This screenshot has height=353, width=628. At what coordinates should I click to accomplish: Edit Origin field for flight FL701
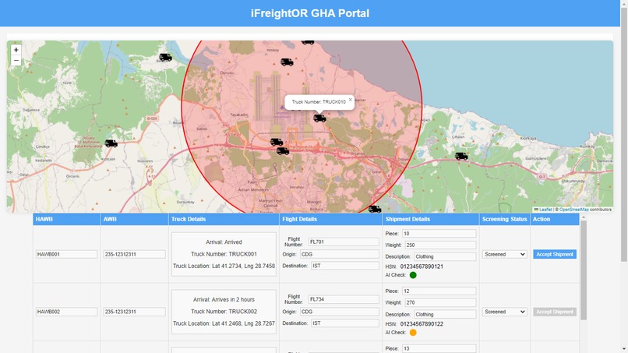pyautogui.click(x=339, y=254)
